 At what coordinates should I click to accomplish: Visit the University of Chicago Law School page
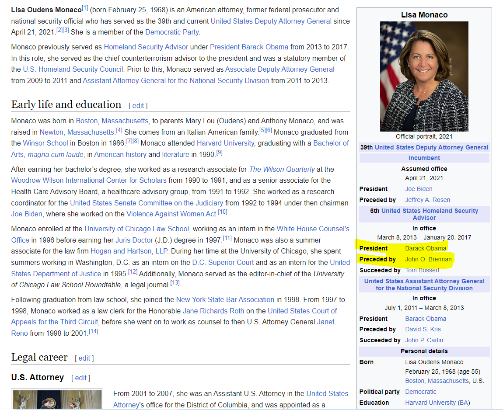click(136, 229)
